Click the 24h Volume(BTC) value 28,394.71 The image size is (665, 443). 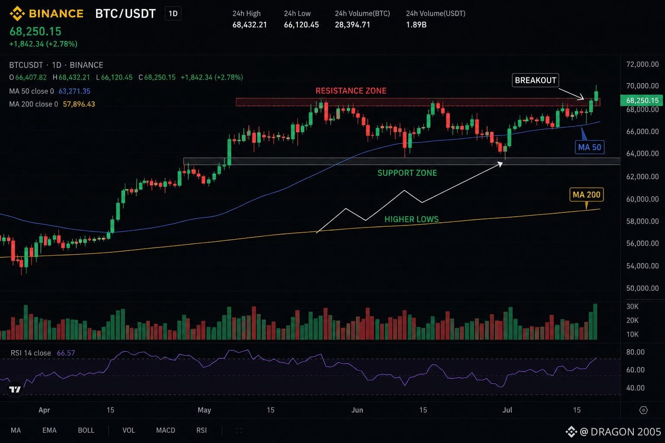click(352, 25)
